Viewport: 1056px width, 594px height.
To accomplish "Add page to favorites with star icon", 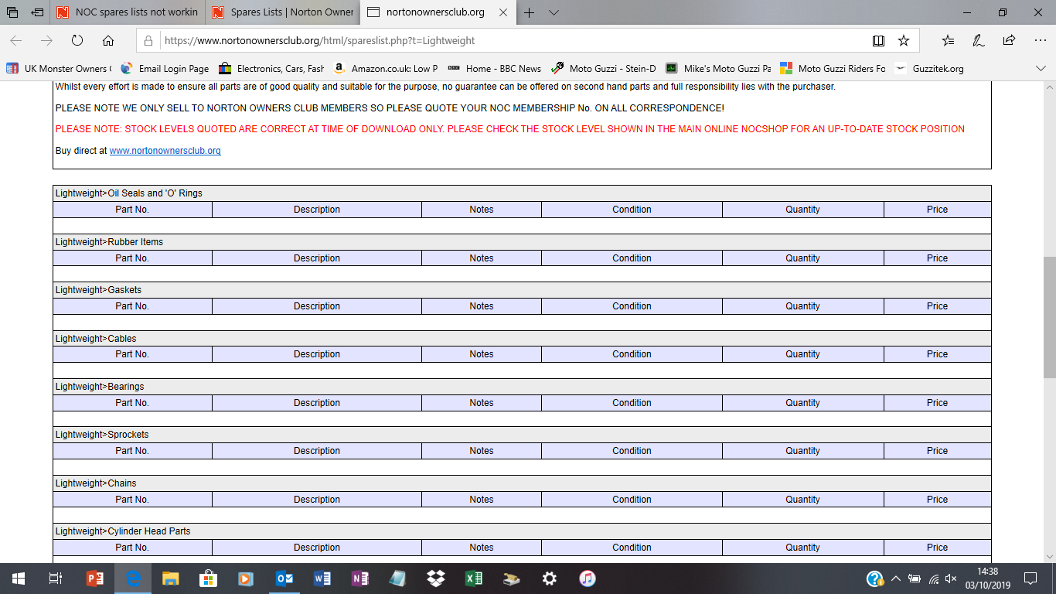I will pyautogui.click(x=904, y=41).
